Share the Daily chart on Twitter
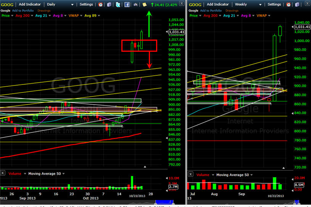The image size is (311, 207). pos(118,4)
